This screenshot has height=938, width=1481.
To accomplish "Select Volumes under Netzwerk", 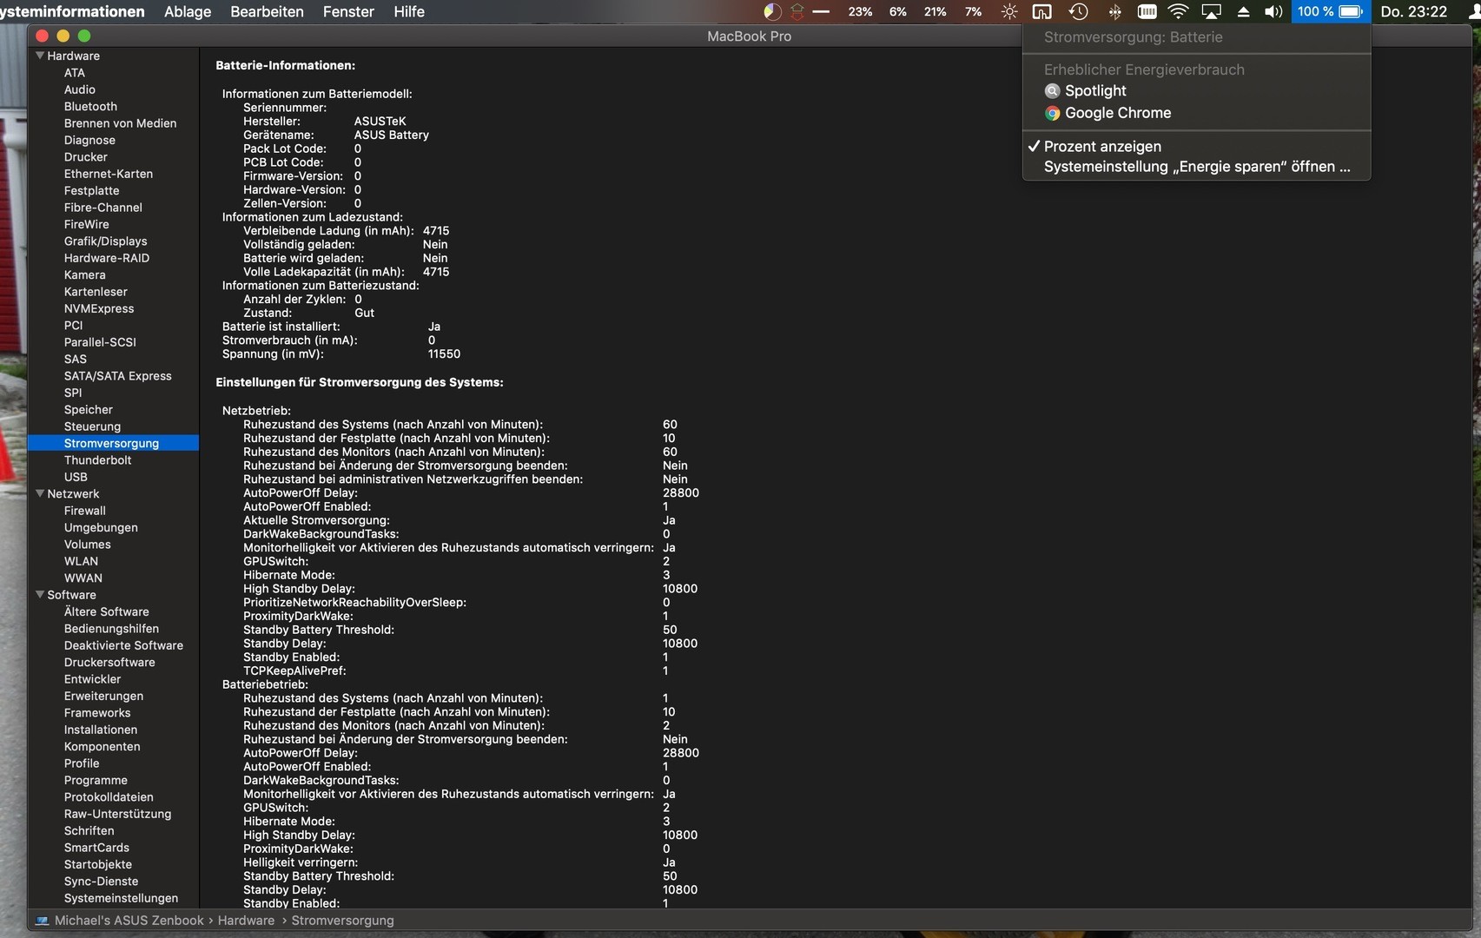I will 87,545.
